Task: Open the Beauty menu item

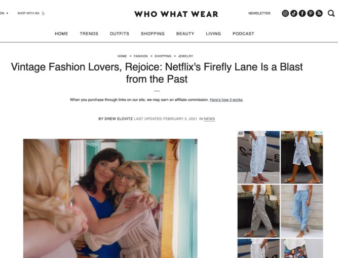Action: [x=185, y=33]
